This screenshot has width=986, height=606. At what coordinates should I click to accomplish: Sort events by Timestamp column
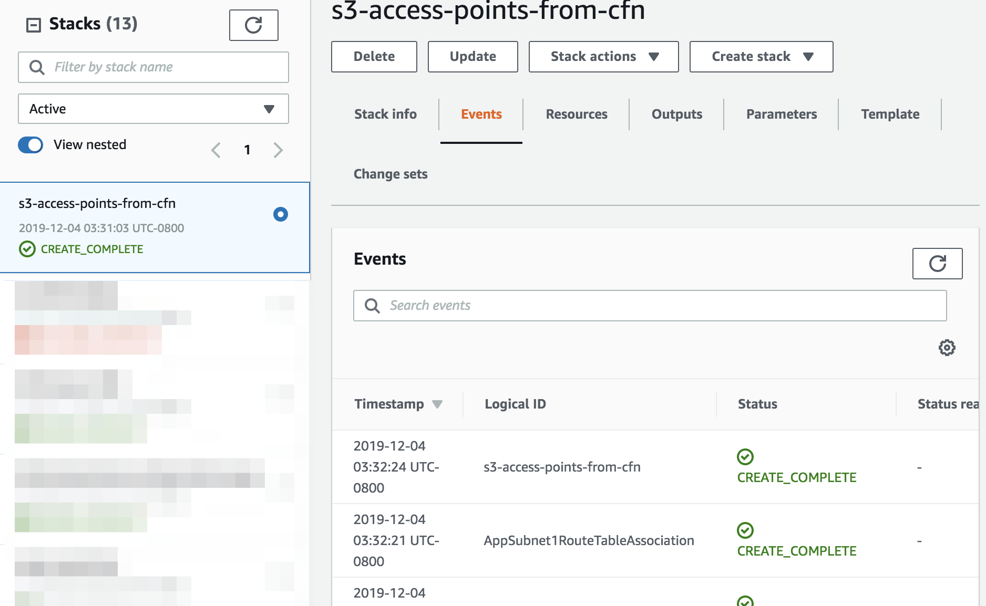point(398,404)
